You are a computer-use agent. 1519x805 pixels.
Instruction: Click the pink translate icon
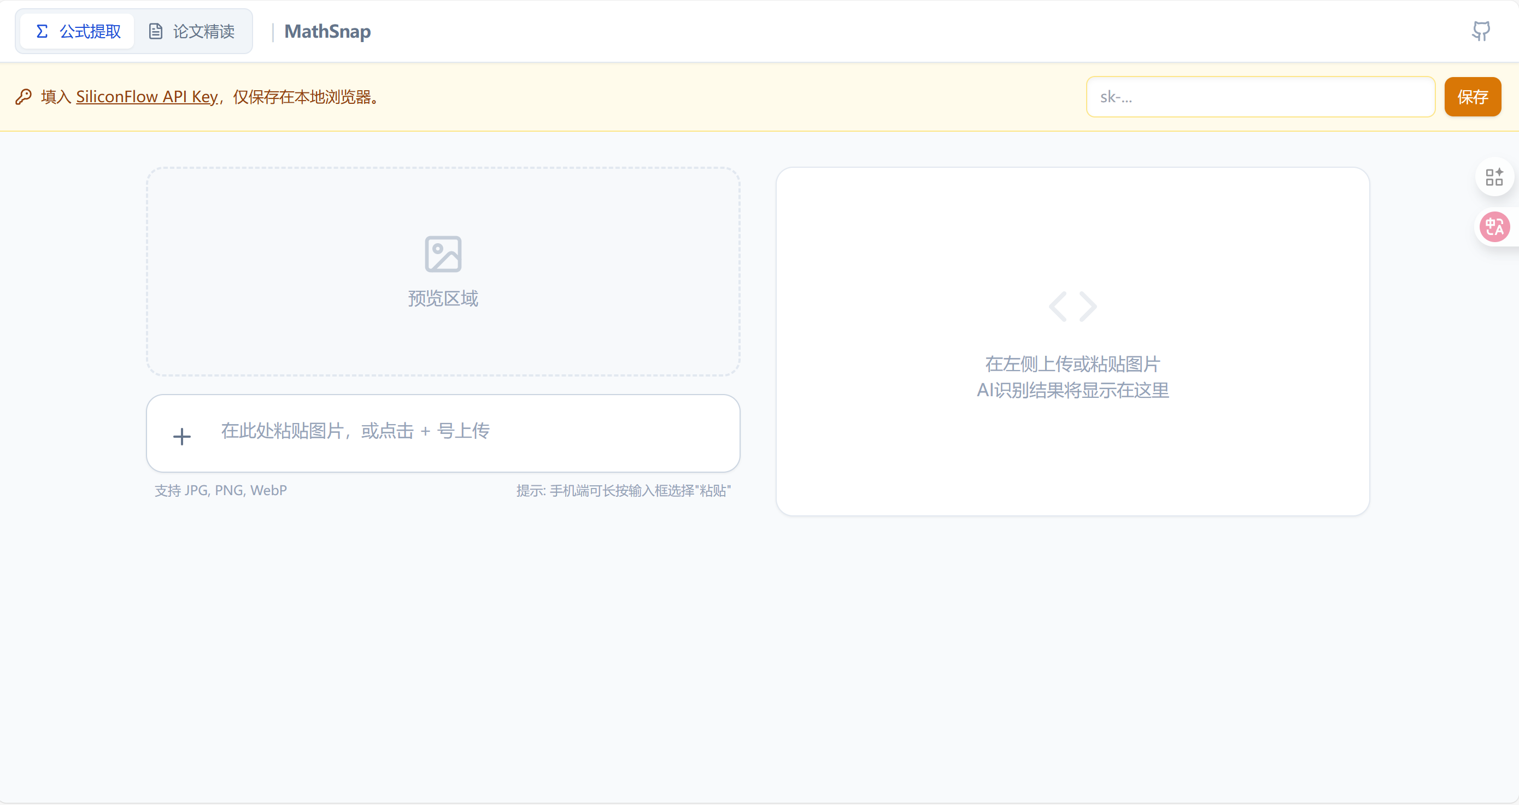click(x=1494, y=226)
